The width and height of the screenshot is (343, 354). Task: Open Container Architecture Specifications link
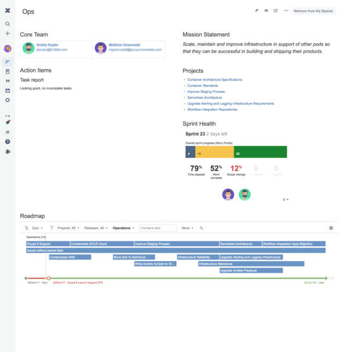pos(214,80)
